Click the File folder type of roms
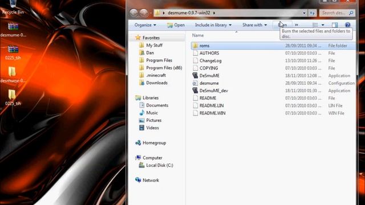The width and height of the screenshot is (365, 205). click(x=338, y=46)
